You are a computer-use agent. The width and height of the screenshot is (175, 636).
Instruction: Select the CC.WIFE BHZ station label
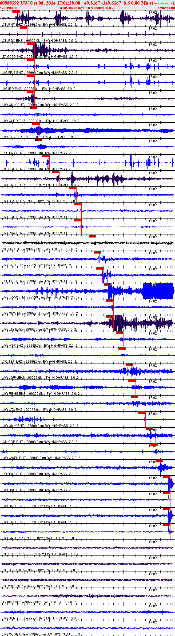pos(13,586)
